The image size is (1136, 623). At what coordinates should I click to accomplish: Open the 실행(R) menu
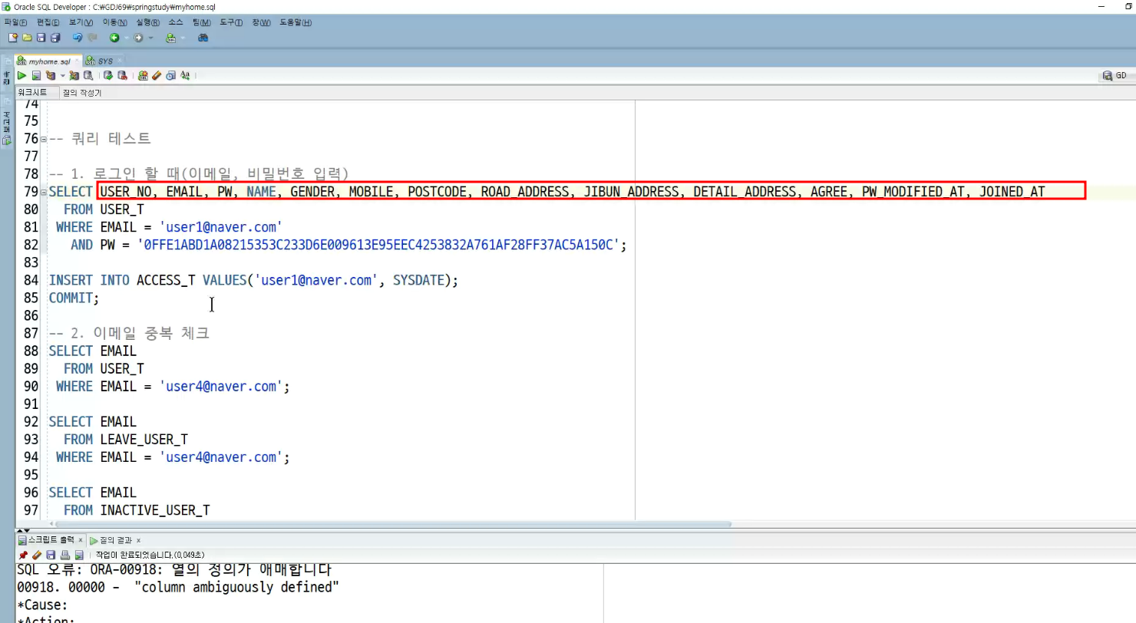coord(147,22)
